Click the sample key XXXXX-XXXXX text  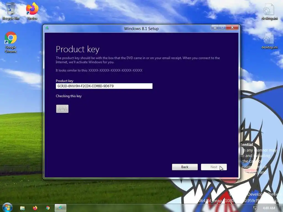(115, 70)
